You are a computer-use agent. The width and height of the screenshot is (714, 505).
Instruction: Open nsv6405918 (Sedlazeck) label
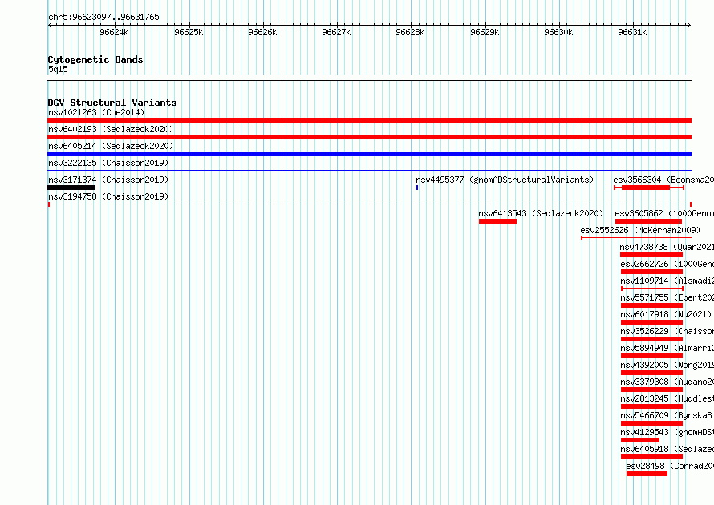click(667, 449)
